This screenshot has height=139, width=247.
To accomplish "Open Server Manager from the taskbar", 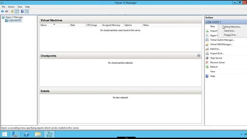I will pos(15,134).
